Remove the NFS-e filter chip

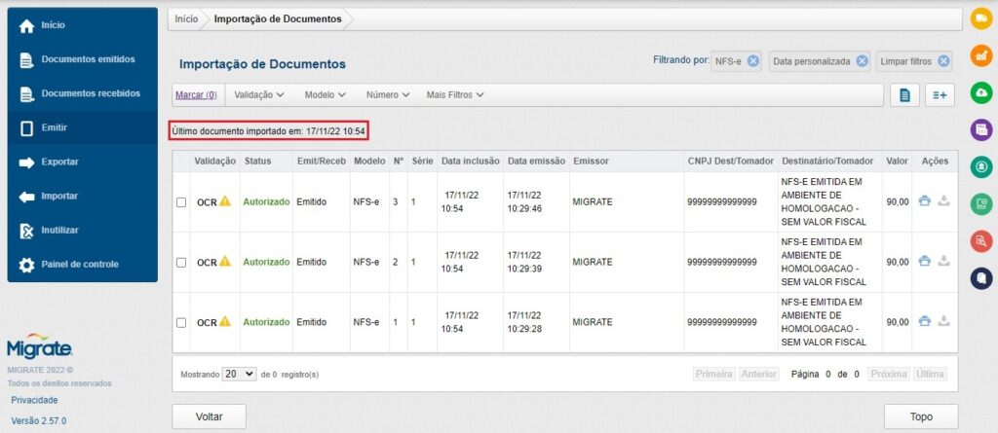[x=753, y=61]
